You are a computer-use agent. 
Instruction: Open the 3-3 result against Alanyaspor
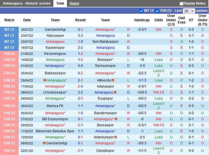(80, 36)
